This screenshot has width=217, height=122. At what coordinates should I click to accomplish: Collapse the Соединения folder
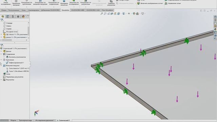click(x=1, y=54)
